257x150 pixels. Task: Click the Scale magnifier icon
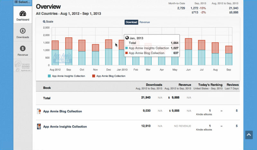pos(44,22)
